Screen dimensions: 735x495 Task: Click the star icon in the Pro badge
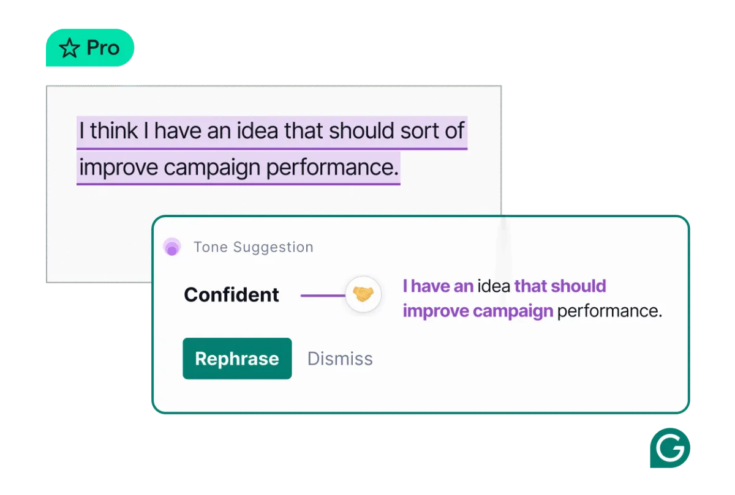pos(70,48)
